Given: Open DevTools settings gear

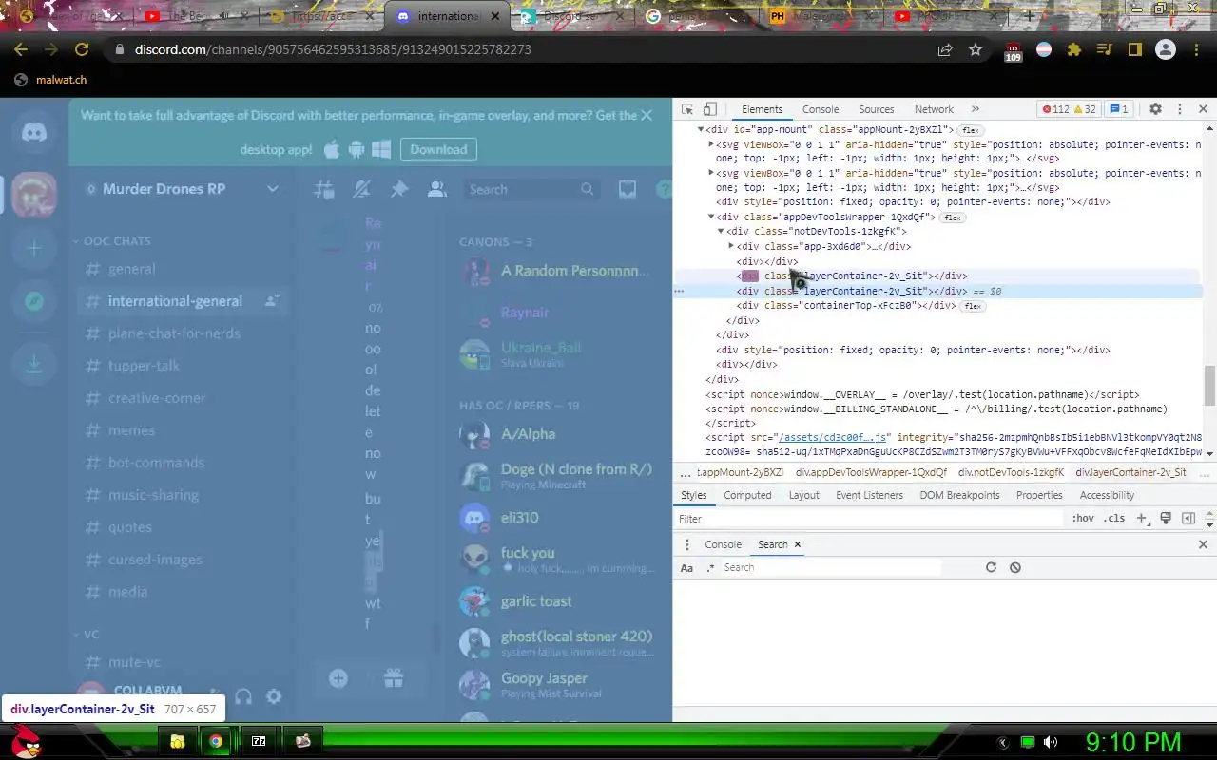Looking at the screenshot, I should tap(1155, 109).
